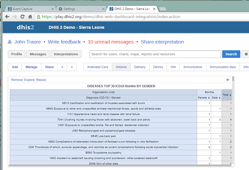Go to browser home icon
Viewport: 249px width, 170px height.
30,17
